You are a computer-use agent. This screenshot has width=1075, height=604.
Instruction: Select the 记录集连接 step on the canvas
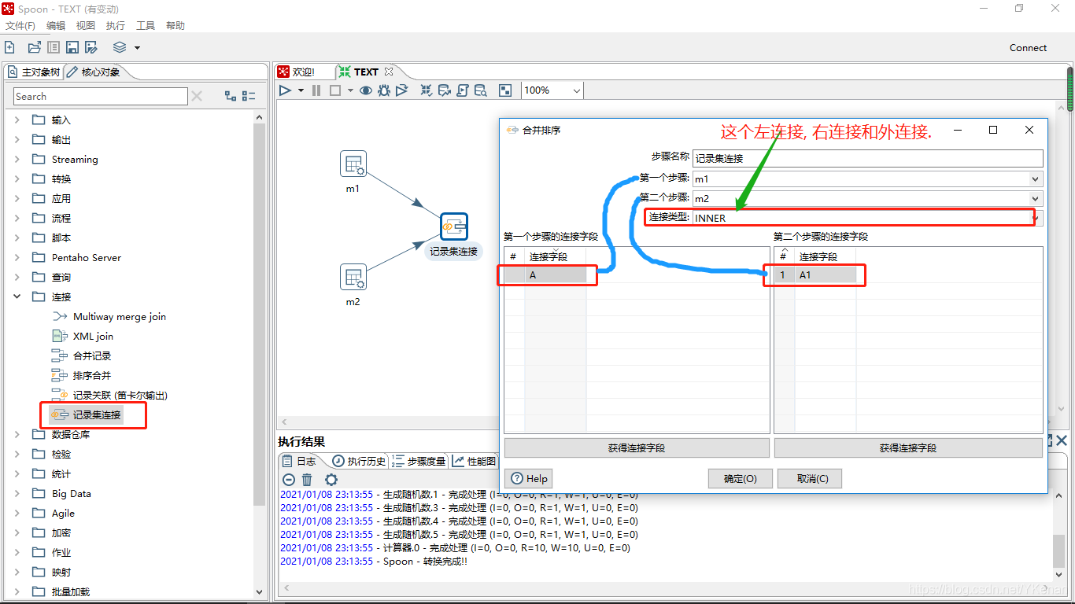pos(454,226)
